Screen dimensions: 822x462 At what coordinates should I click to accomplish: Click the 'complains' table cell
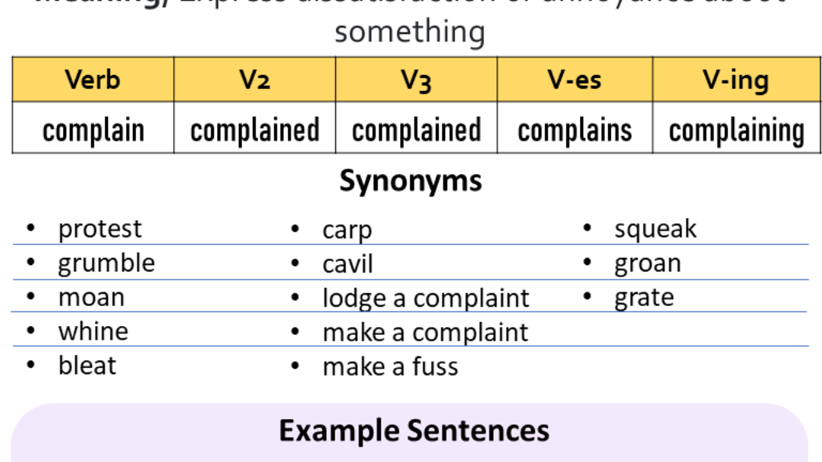(575, 130)
